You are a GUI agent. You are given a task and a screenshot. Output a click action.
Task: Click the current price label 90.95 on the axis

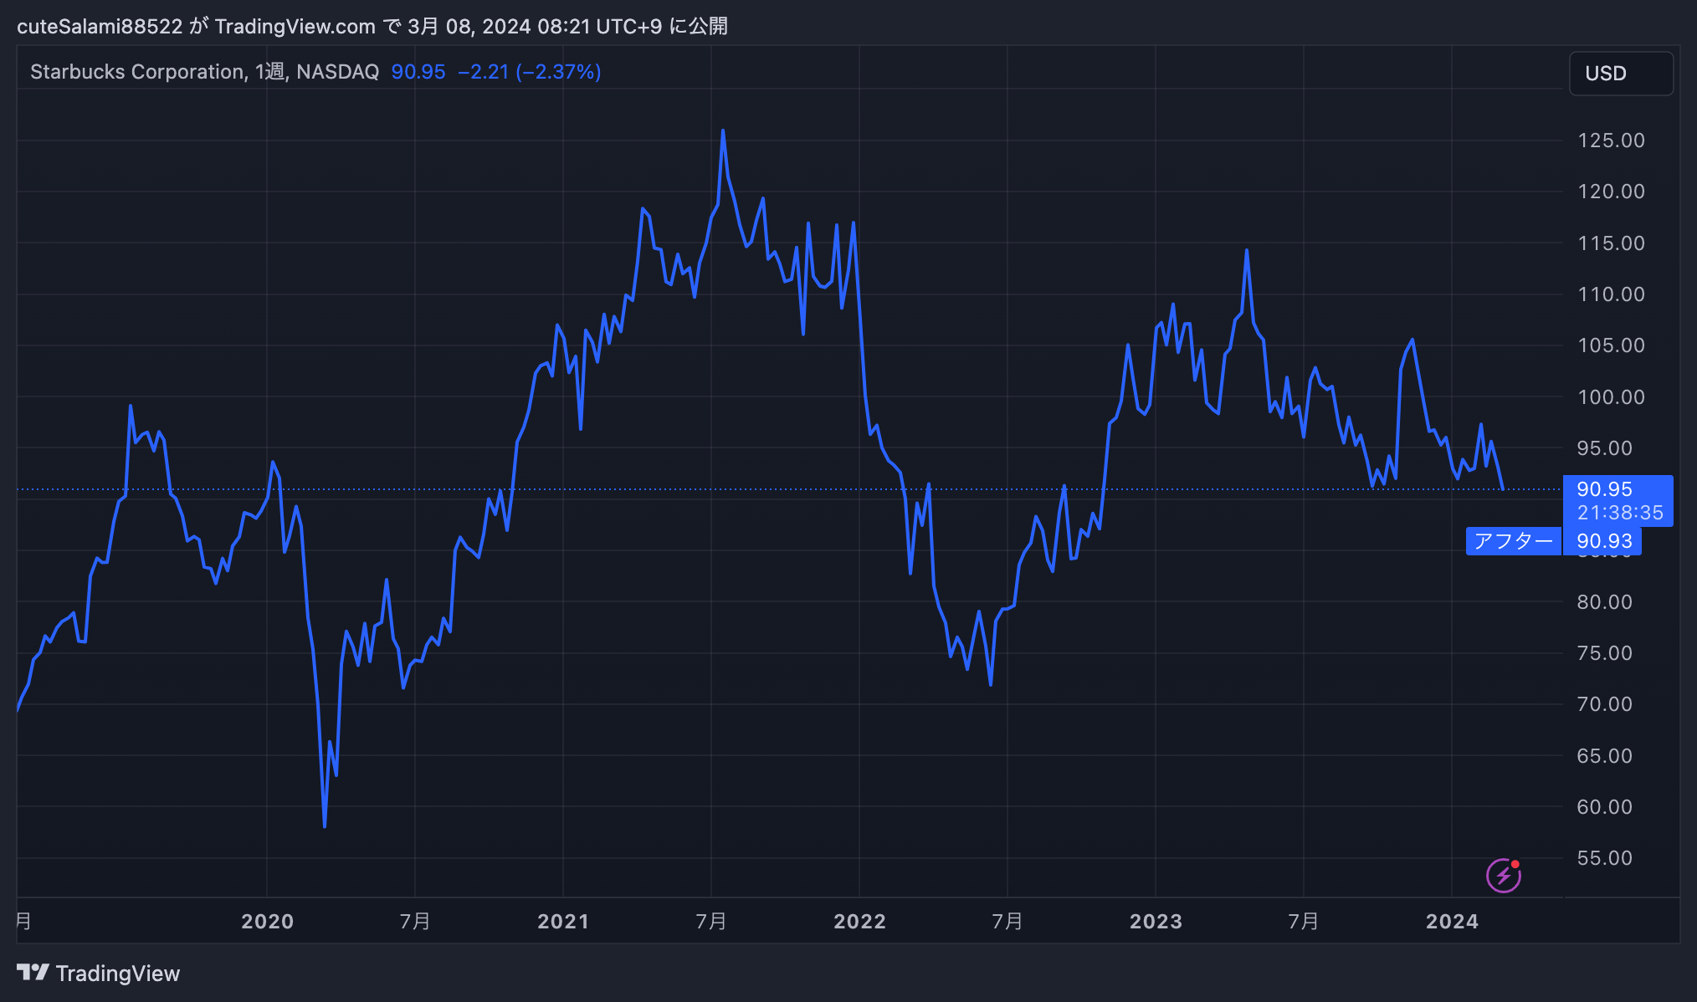point(1604,489)
